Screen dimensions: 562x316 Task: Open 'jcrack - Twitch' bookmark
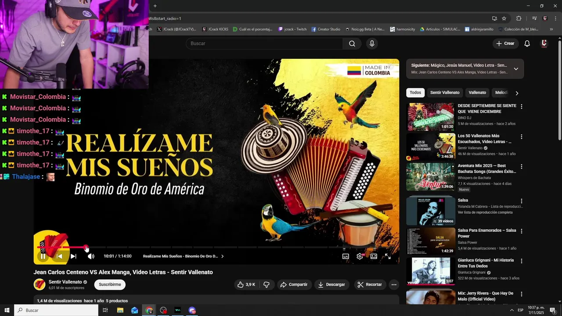tap(293, 29)
